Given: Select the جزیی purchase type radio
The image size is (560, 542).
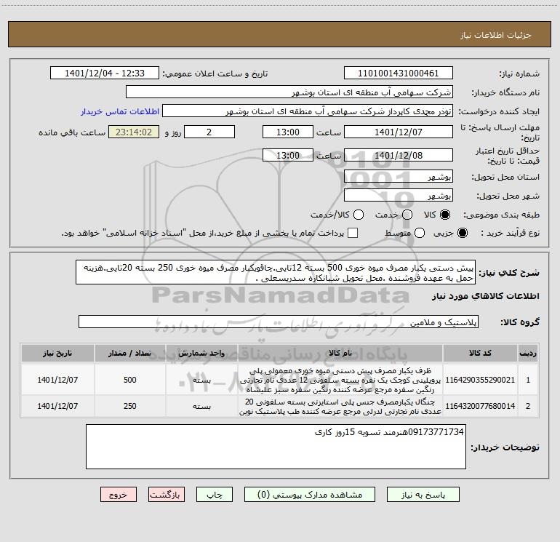Looking at the screenshot, I should pos(462,233).
